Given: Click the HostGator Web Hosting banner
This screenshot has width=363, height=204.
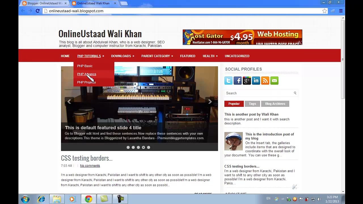Looking at the screenshot, I should click(242, 37).
